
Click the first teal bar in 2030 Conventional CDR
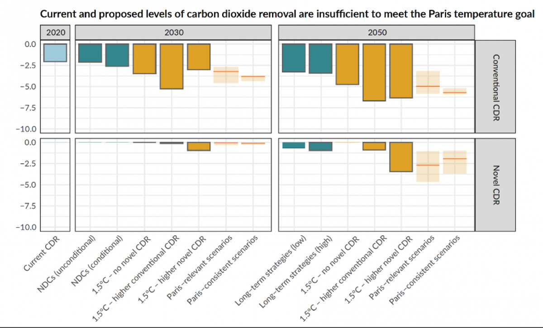[90, 53]
